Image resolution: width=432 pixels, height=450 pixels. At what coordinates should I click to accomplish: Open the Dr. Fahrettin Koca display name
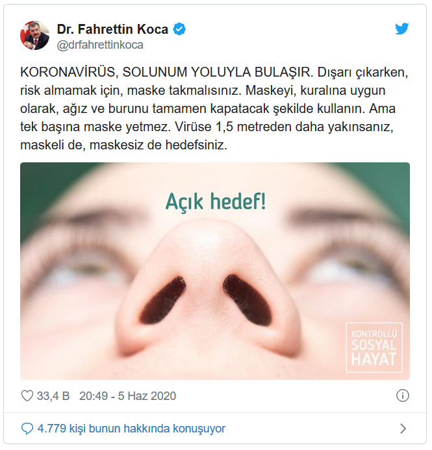tap(112, 29)
